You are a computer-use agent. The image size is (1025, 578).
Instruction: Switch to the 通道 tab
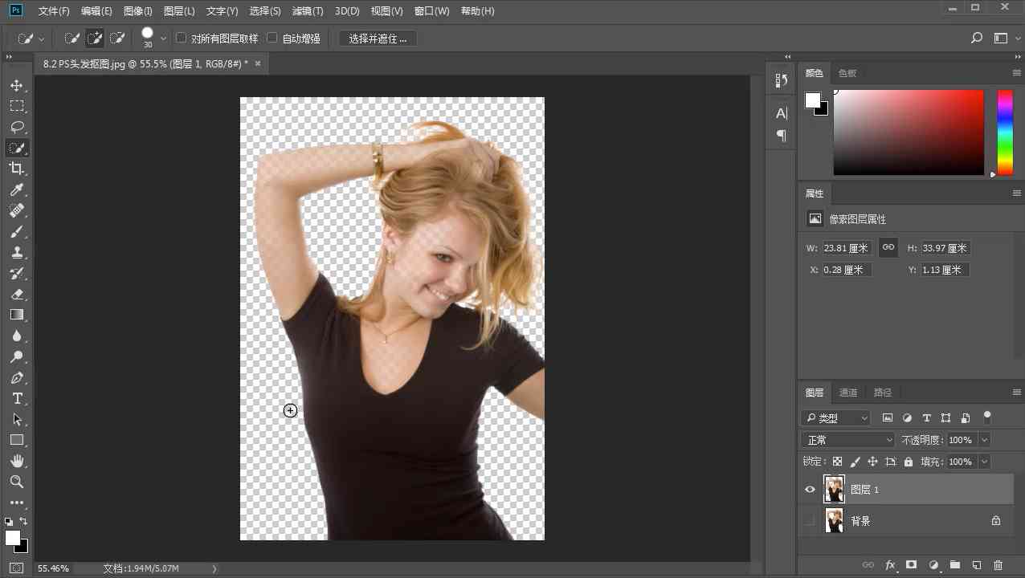click(848, 393)
